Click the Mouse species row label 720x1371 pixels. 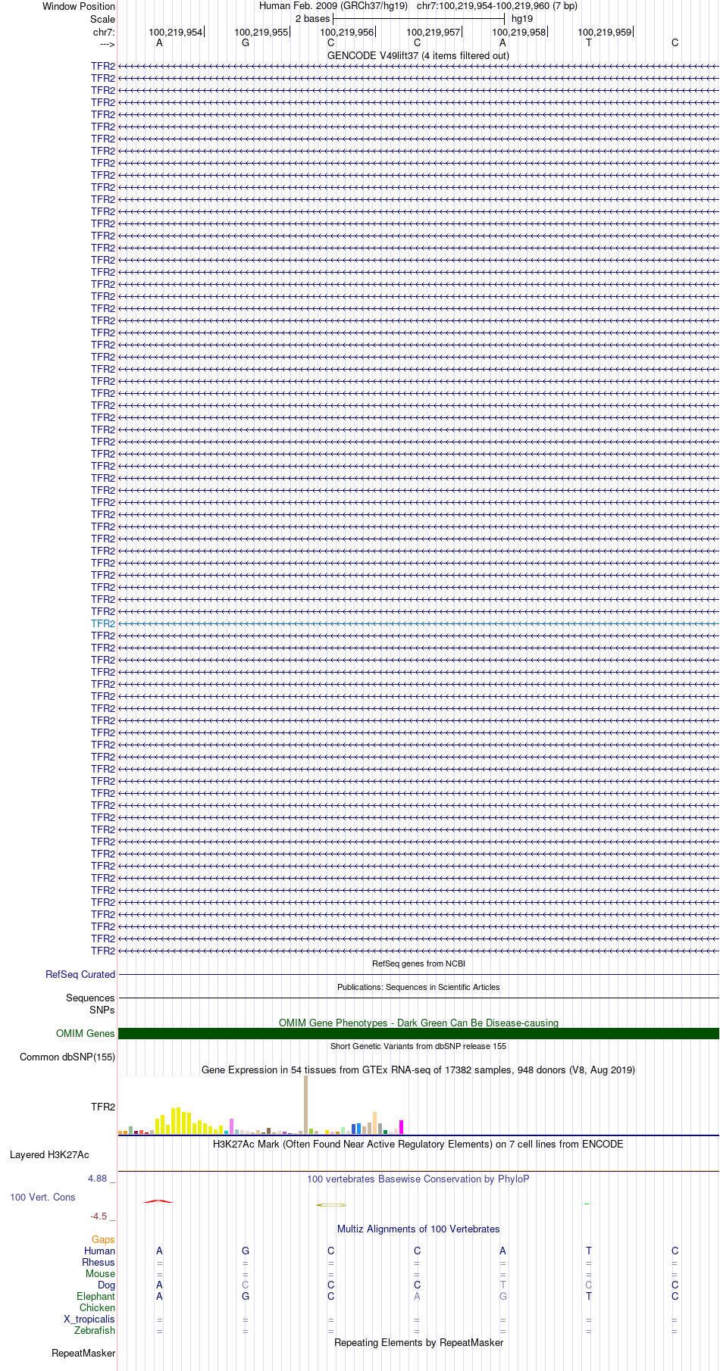(100, 1274)
